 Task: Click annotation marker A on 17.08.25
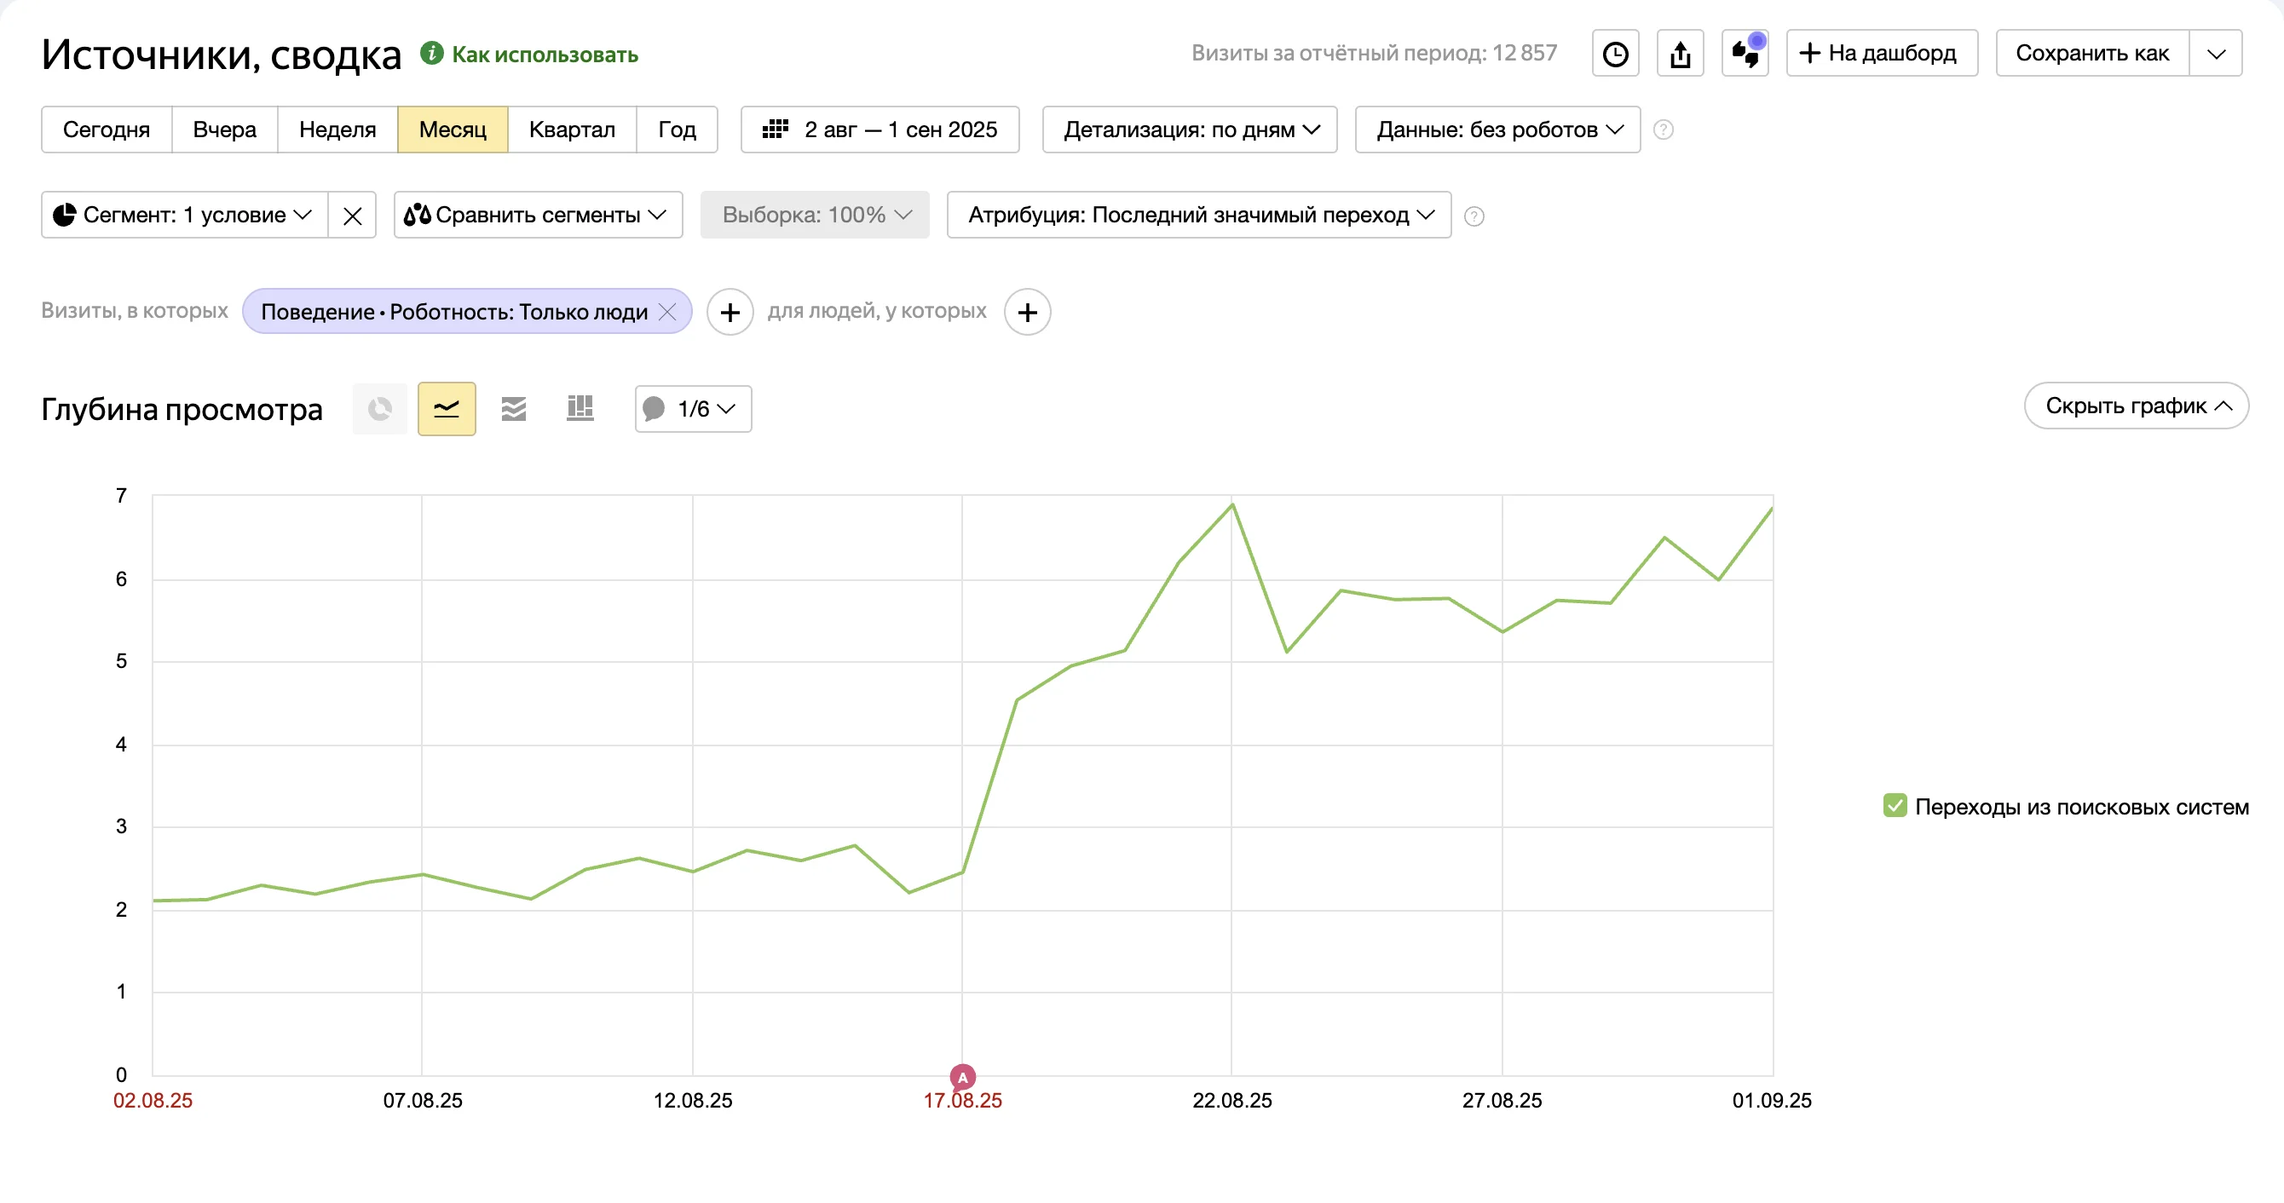pyautogui.click(x=962, y=1077)
